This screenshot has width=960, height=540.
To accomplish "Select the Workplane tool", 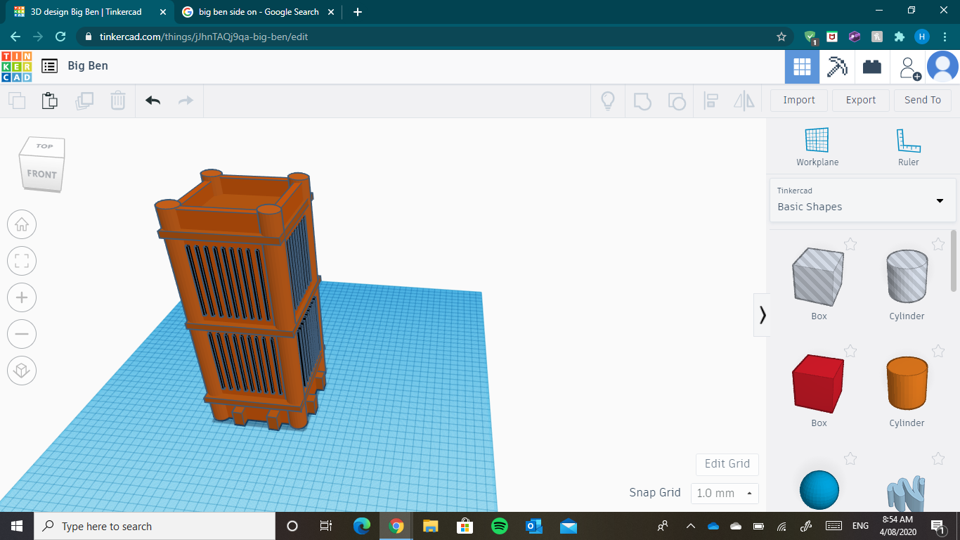I will [817, 146].
